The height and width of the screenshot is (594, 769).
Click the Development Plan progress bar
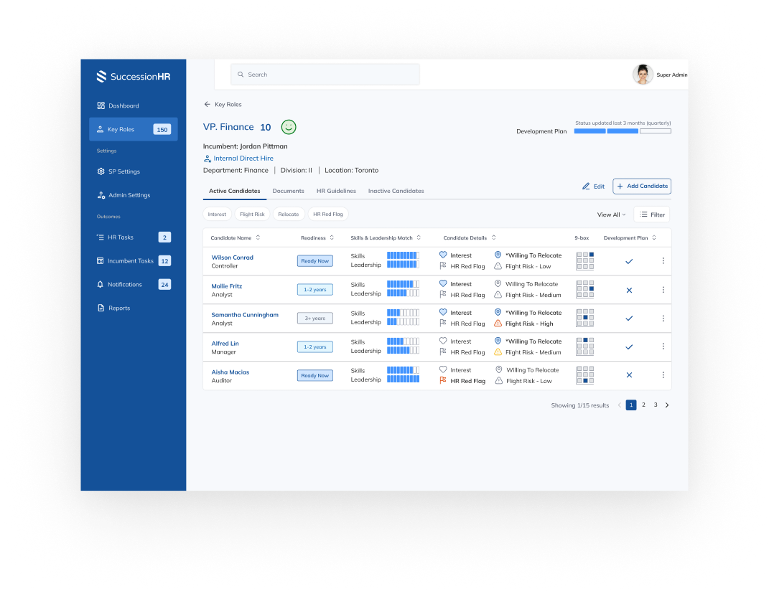[622, 131]
